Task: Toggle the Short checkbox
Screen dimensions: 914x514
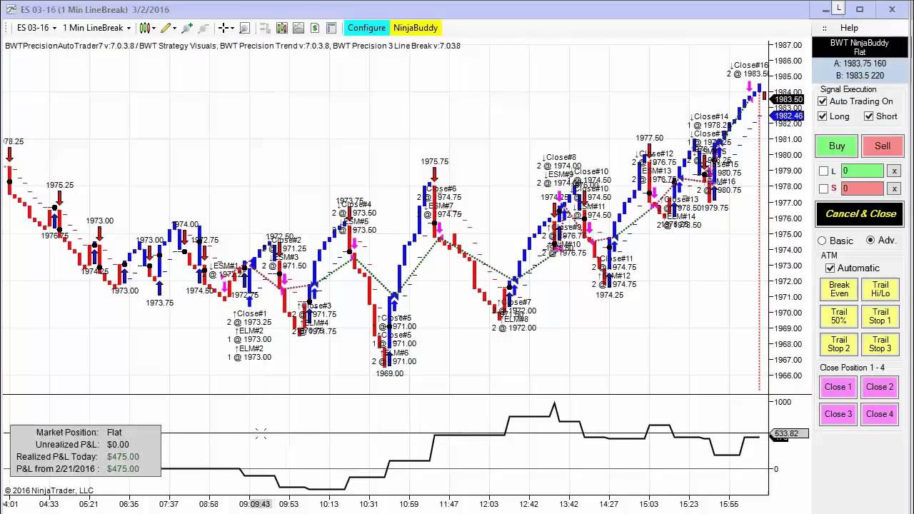Action: pos(869,116)
